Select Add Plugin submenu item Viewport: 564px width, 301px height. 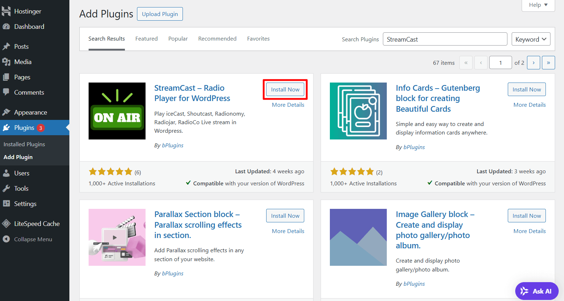(x=18, y=157)
